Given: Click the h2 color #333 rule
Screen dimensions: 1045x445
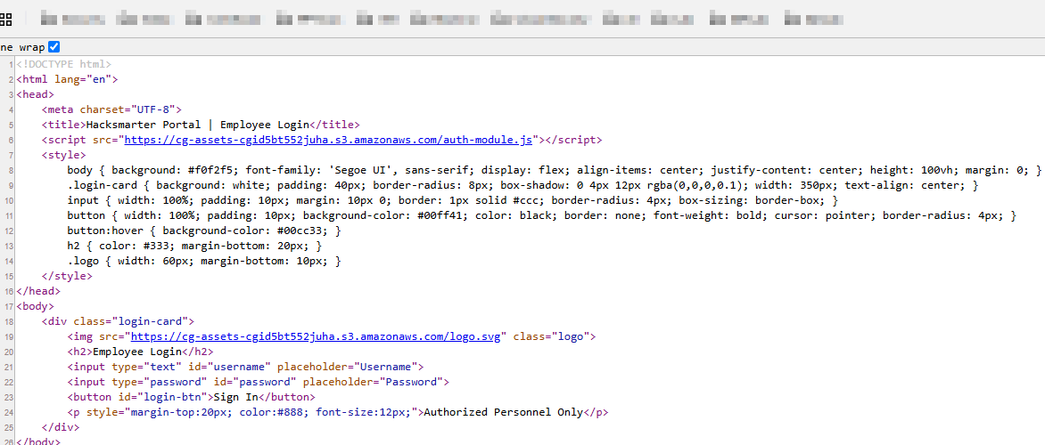Looking at the screenshot, I should click(x=194, y=247).
